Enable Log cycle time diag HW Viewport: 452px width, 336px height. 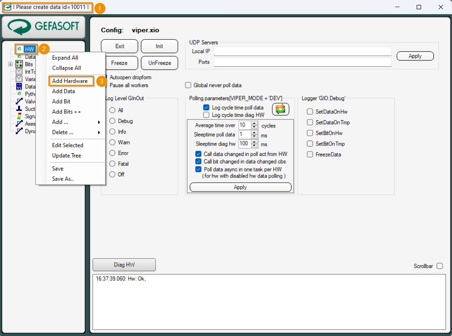click(206, 115)
